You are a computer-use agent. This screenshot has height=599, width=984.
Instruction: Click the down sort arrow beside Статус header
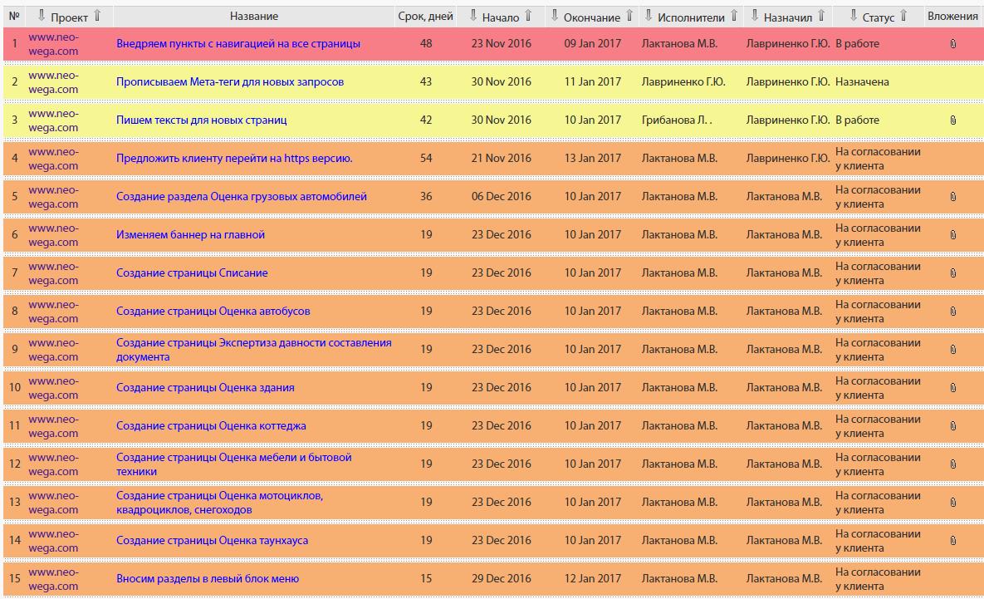853,16
